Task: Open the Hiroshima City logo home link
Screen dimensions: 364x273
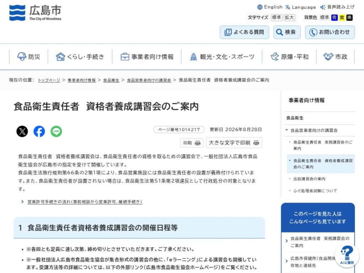Action: (x=35, y=13)
